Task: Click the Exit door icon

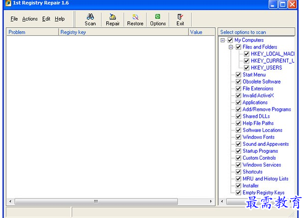Action: click(180, 17)
